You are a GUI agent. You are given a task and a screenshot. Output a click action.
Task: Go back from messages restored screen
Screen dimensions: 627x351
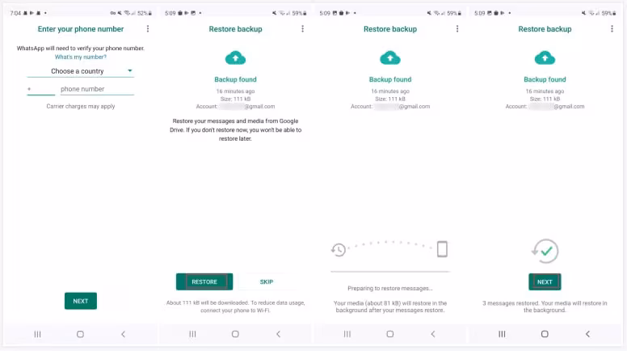pos(588,334)
